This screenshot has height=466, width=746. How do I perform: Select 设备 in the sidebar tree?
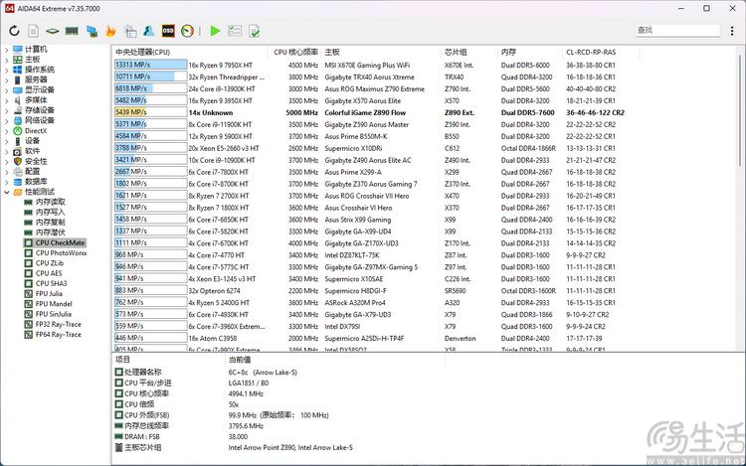(x=32, y=141)
